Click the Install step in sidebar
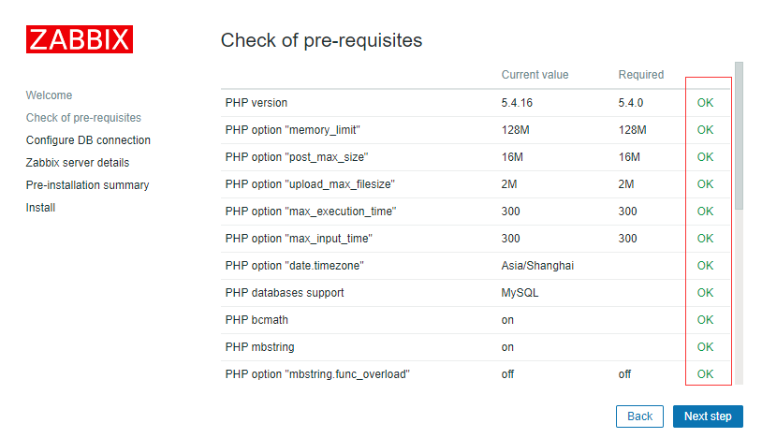The width and height of the screenshot is (762, 438). (x=40, y=208)
